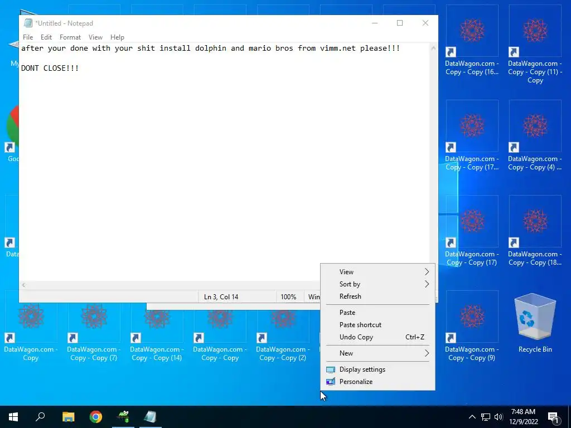Show hidden system tray icons

(x=472, y=417)
